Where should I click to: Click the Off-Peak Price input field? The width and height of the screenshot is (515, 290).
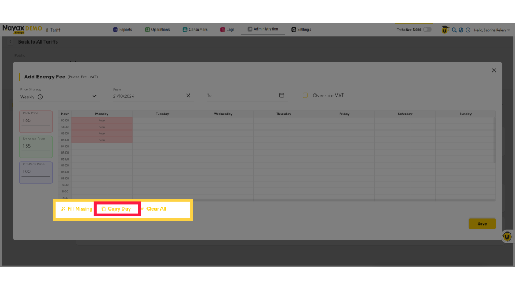[x=36, y=172]
